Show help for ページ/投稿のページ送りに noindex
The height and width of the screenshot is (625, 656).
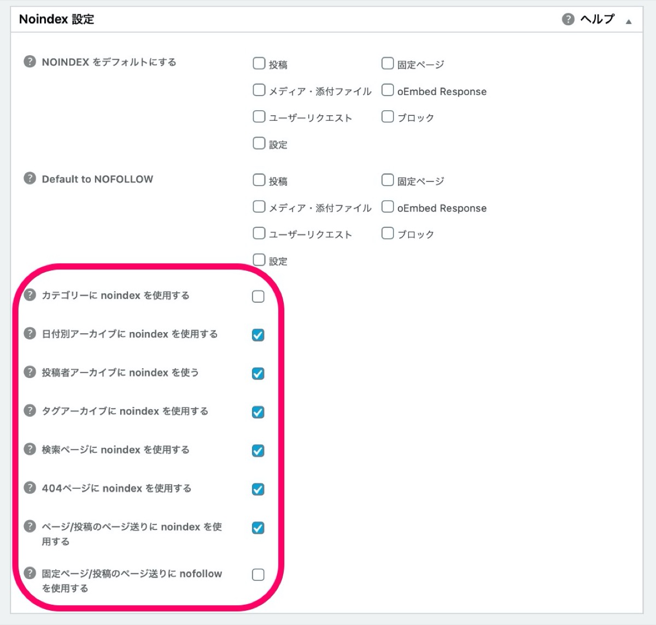pyautogui.click(x=30, y=526)
